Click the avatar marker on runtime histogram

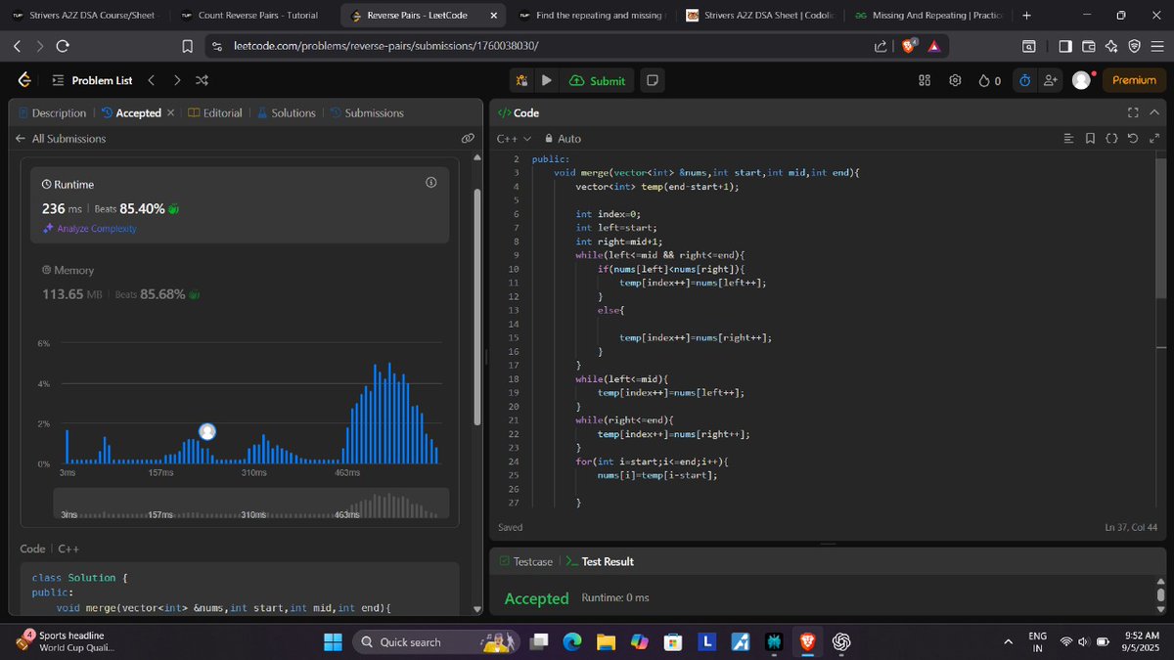(207, 431)
